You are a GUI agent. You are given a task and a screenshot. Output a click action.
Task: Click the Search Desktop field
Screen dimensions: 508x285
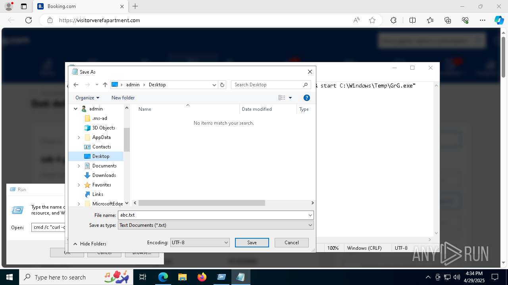pyautogui.click(x=270, y=85)
